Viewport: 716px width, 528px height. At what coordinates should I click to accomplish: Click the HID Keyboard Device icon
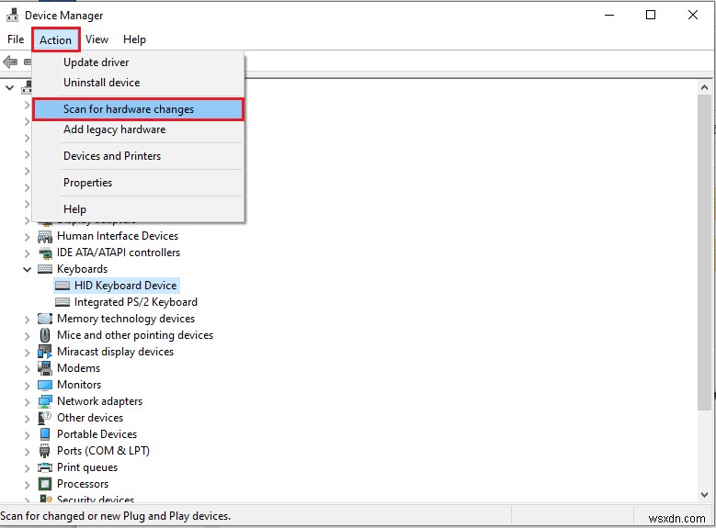(63, 286)
